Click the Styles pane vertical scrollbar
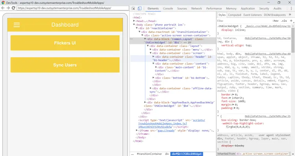The width and height of the screenshot is (295, 156). click(x=293, y=40)
